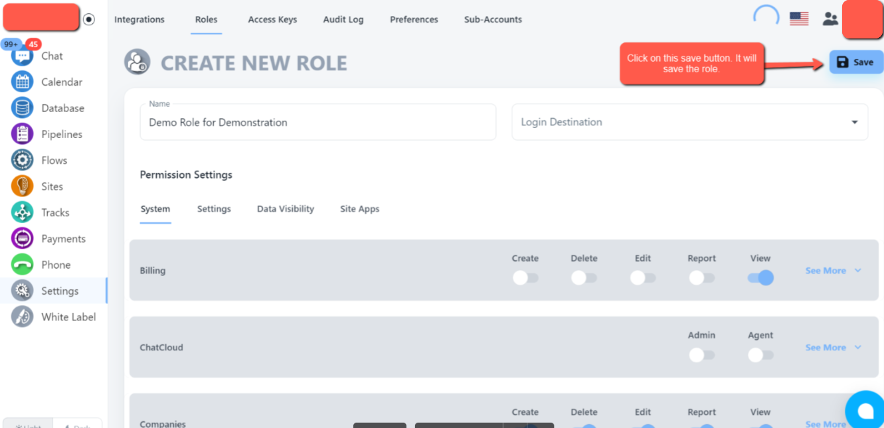Expand See More for ChatCloud

833,348
